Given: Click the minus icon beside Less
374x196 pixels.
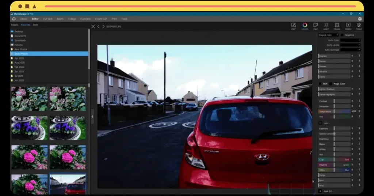Looking at the screenshot, I should [320, 123].
